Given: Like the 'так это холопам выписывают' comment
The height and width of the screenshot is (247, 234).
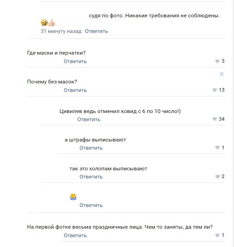Looking at the screenshot, I should [x=217, y=176].
